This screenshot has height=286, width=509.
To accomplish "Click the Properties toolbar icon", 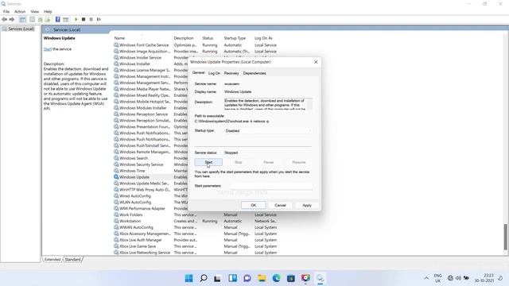I will (x=32, y=19).
